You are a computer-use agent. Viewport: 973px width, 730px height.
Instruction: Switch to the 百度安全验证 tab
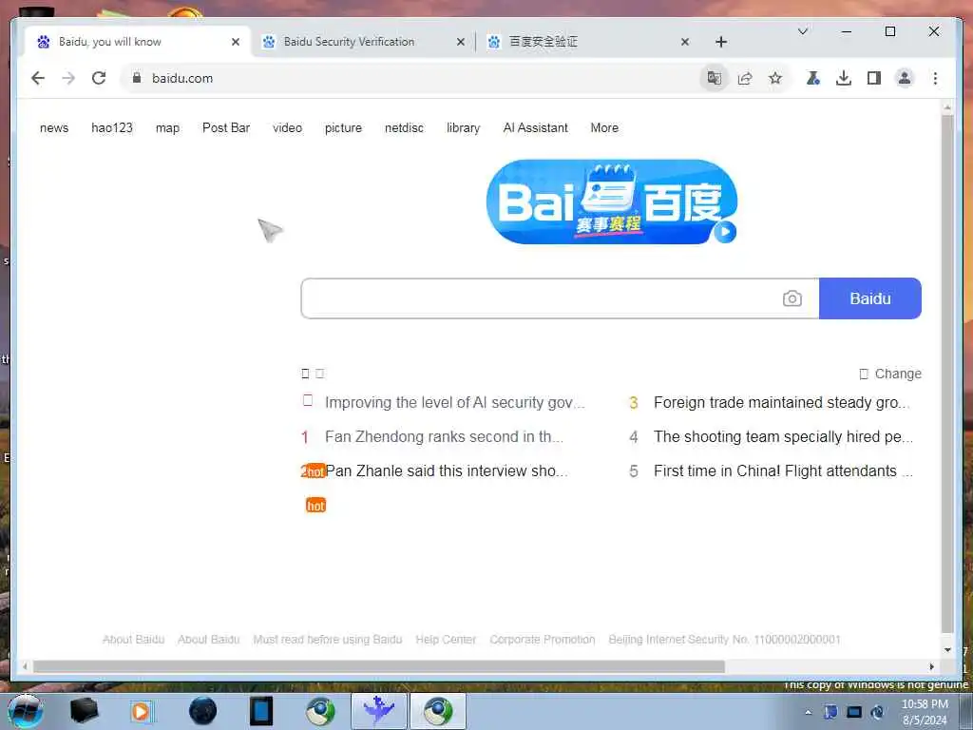point(588,42)
